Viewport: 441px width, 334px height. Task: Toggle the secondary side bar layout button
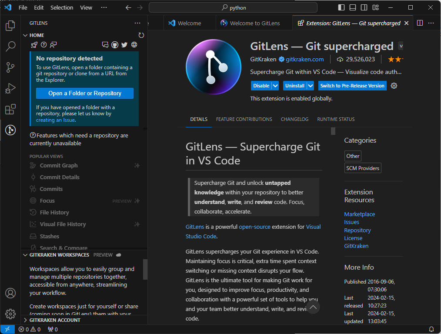point(364,7)
